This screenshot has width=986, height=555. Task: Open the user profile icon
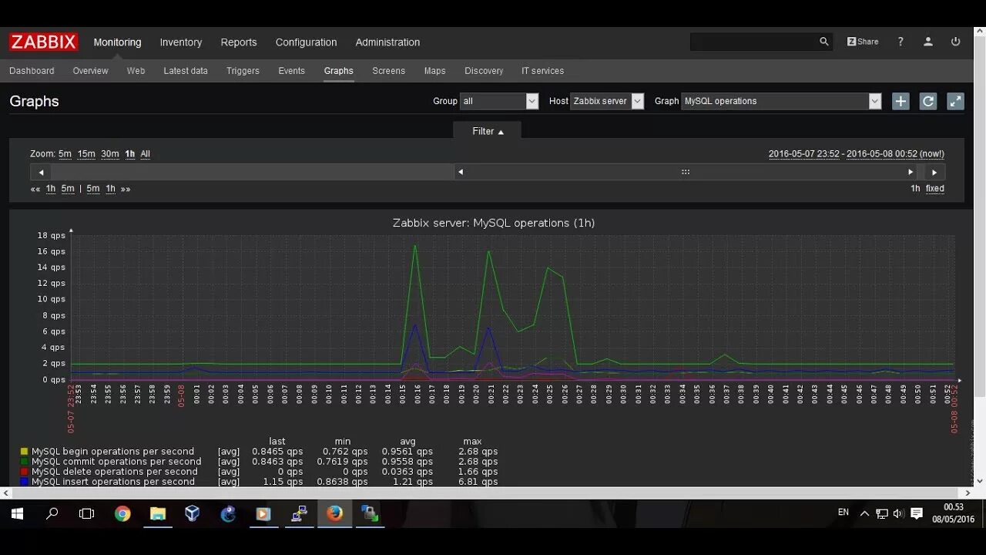click(x=928, y=42)
